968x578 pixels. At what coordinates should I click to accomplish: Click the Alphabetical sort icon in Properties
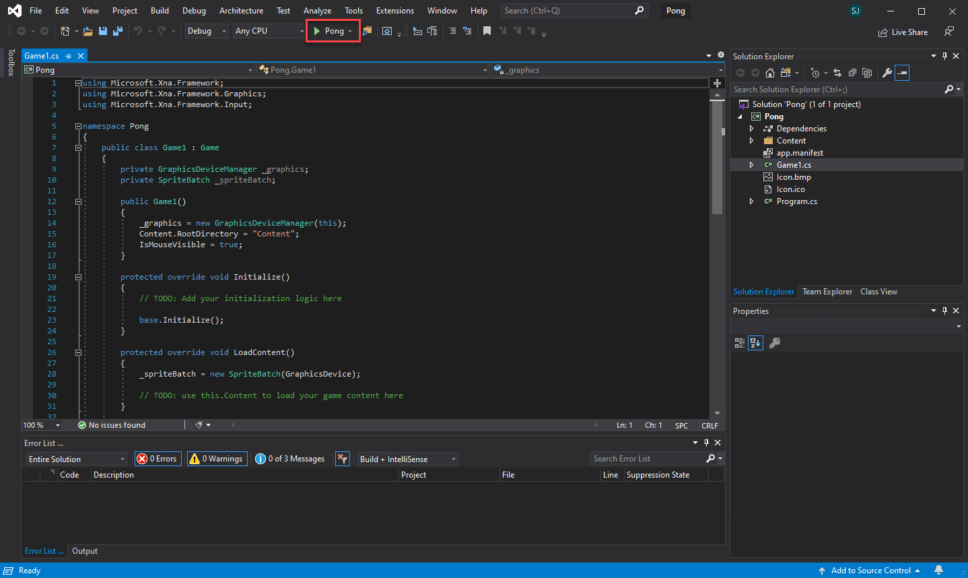pos(755,343)
